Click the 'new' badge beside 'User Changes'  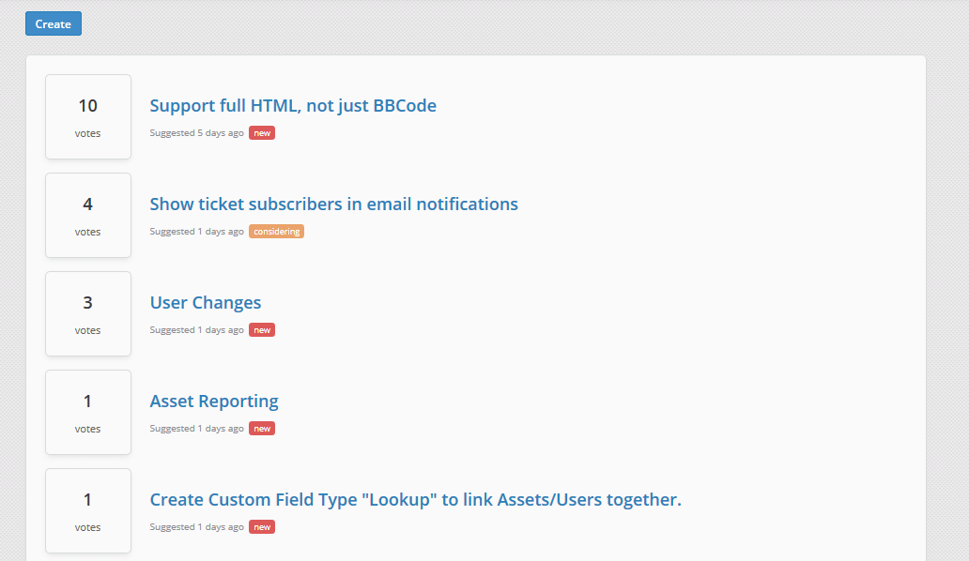pyautogui.click(x=261, y=329)
